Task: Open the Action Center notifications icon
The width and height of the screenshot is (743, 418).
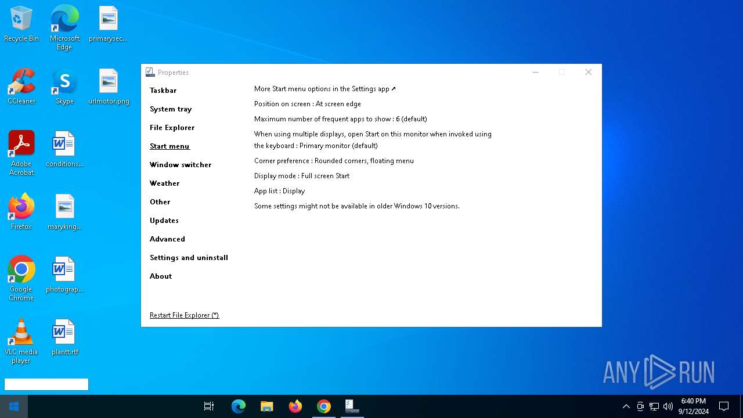Action: tap(724, 406)
